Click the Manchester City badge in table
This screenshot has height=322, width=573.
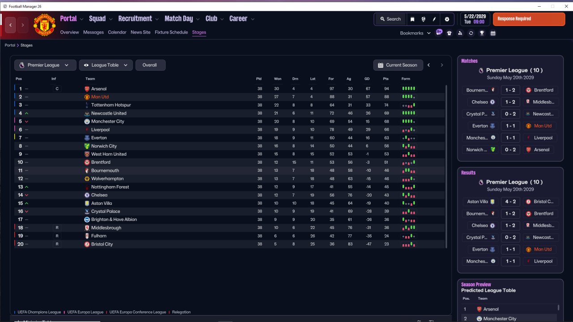(x=87, y=121)
